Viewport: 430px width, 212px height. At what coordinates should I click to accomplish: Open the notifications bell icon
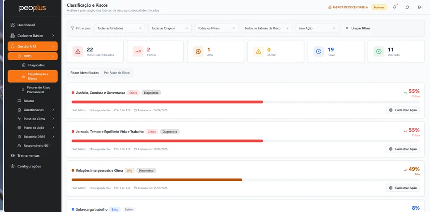[x=395, y=8]
